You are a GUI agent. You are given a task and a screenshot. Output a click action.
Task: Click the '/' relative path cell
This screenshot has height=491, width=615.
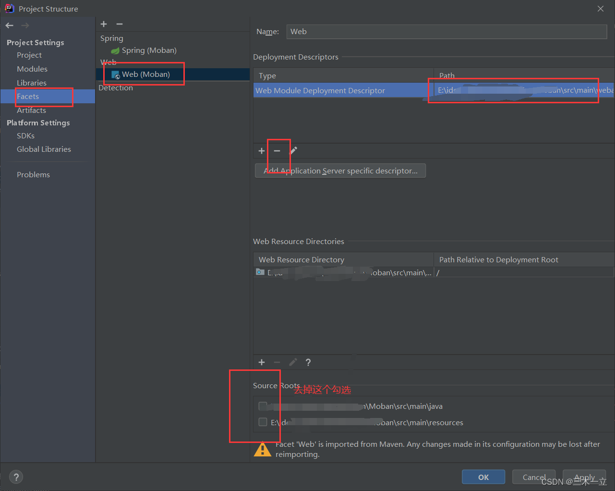point(524,273)
